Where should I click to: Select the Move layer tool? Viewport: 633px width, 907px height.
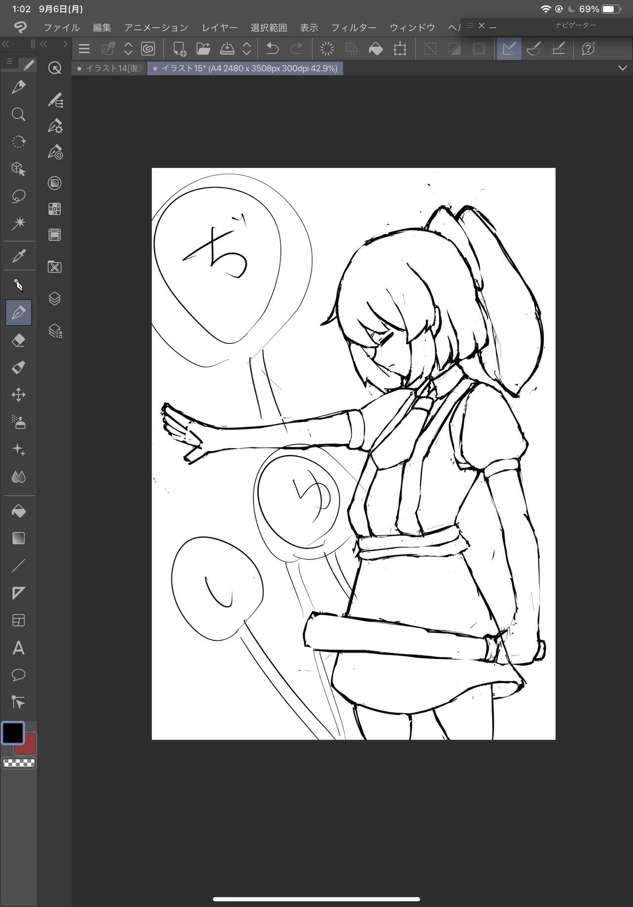pos(18,395)
